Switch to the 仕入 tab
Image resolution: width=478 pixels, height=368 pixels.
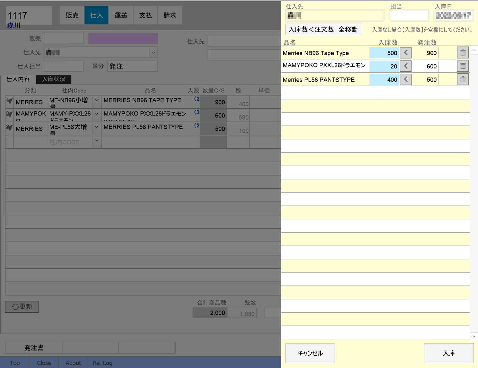point(96,15)
